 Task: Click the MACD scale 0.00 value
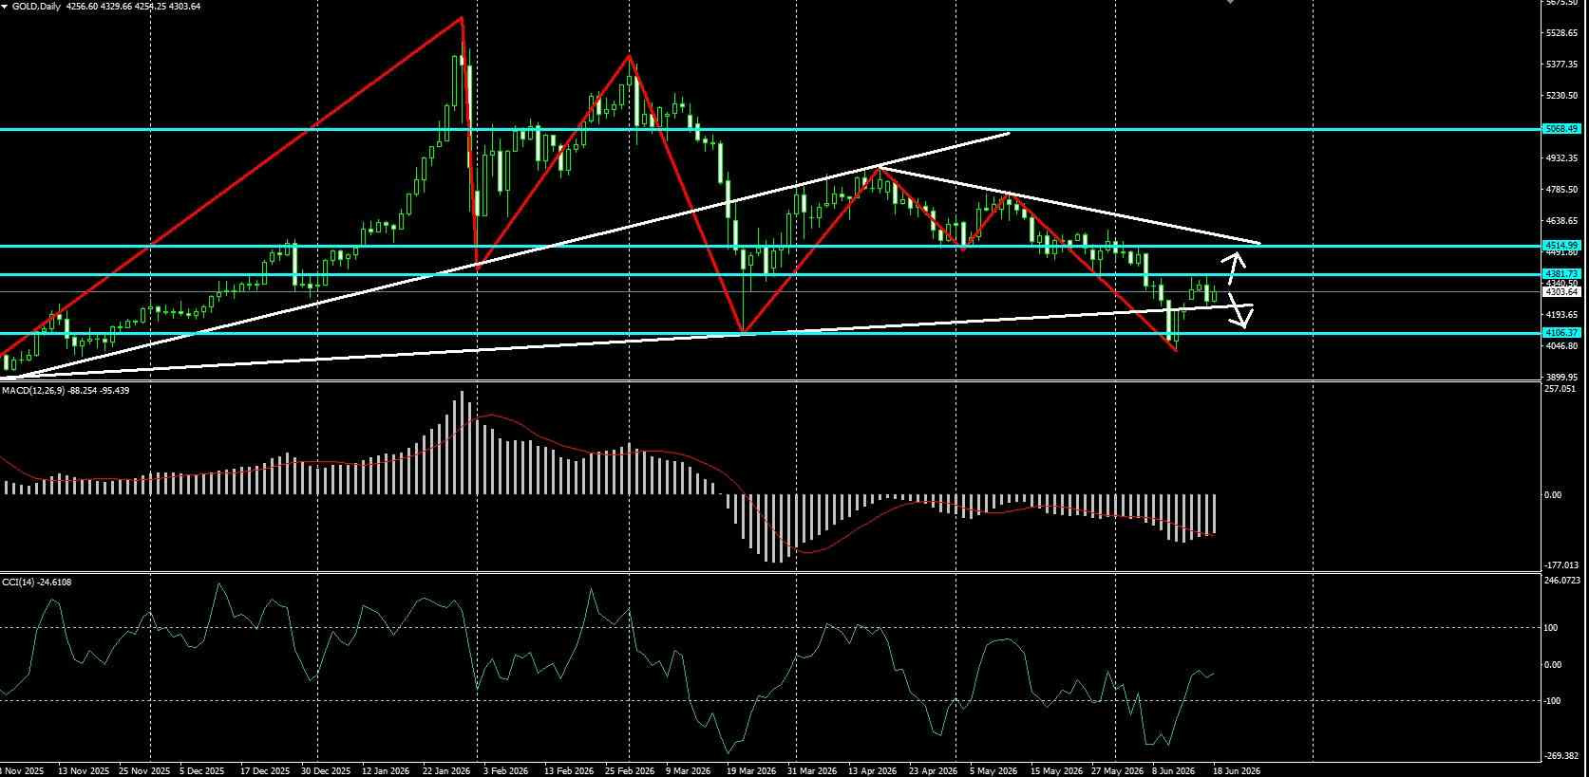(1553, 494)
